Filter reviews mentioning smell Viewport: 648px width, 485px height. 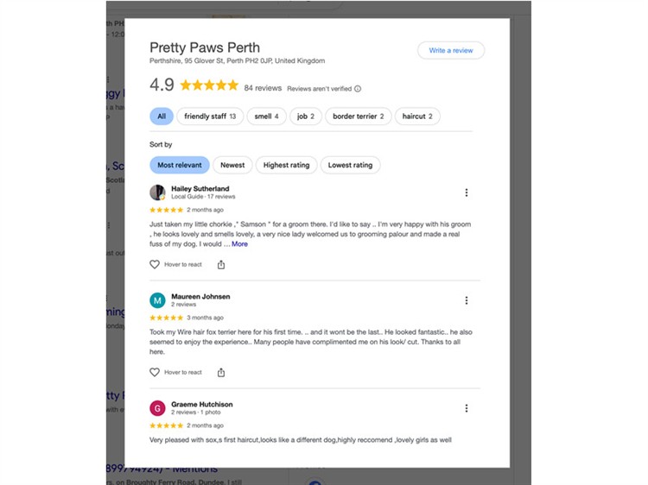point(266,117)
